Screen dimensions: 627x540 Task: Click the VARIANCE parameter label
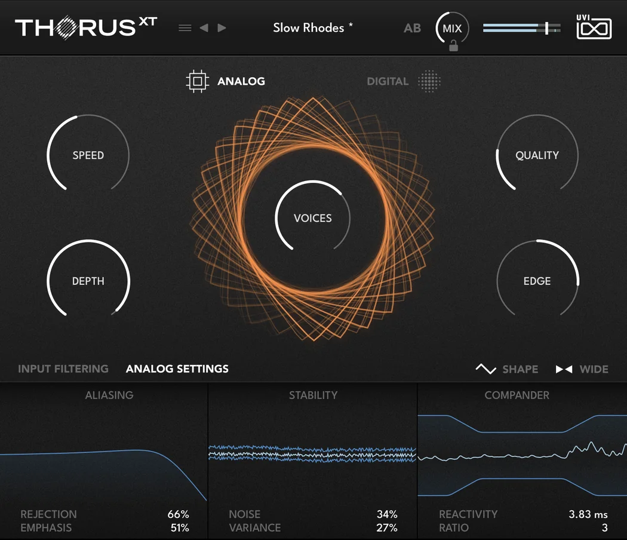[255, 527]
